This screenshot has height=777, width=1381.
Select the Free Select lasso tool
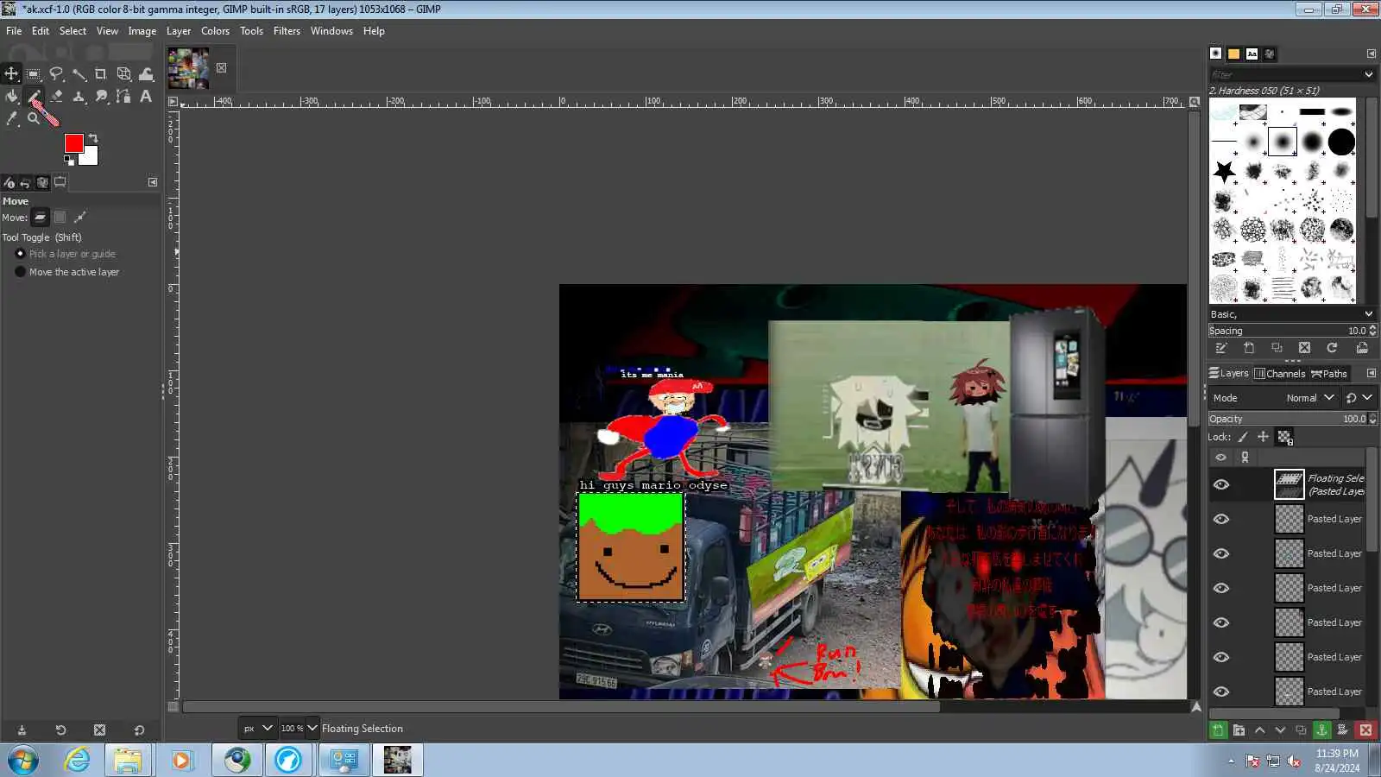click(x=56, y=74)
